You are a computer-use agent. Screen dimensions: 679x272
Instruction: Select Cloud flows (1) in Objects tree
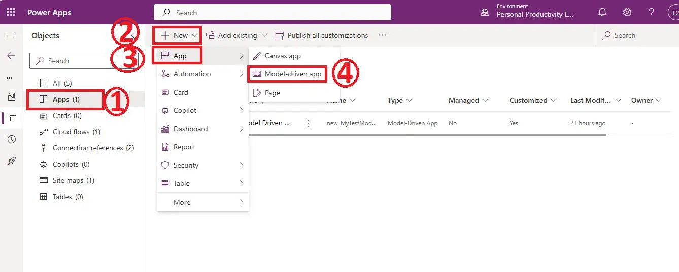(84, 132)
